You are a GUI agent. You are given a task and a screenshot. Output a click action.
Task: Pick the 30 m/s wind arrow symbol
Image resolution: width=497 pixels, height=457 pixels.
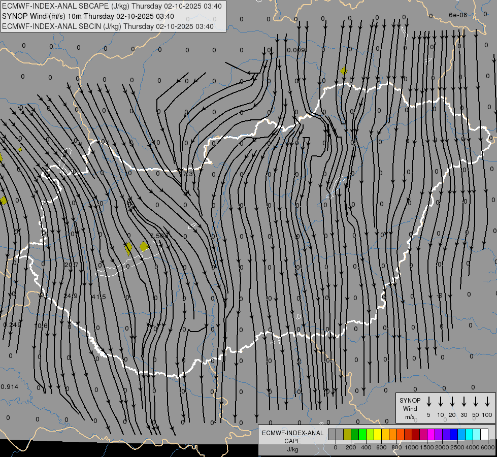(464, 402)
